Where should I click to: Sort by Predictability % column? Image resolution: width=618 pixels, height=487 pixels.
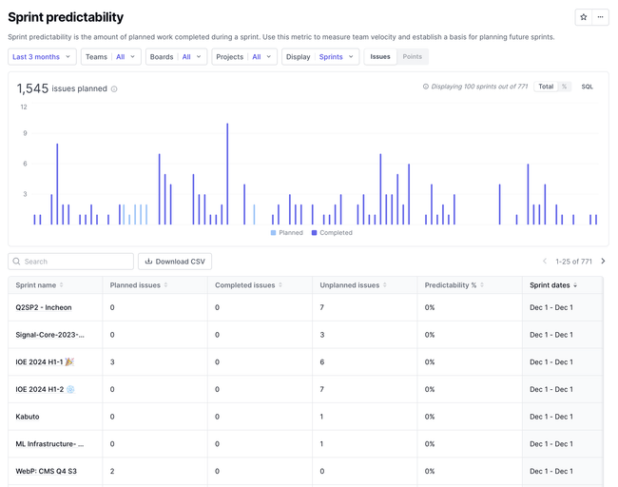454,285
